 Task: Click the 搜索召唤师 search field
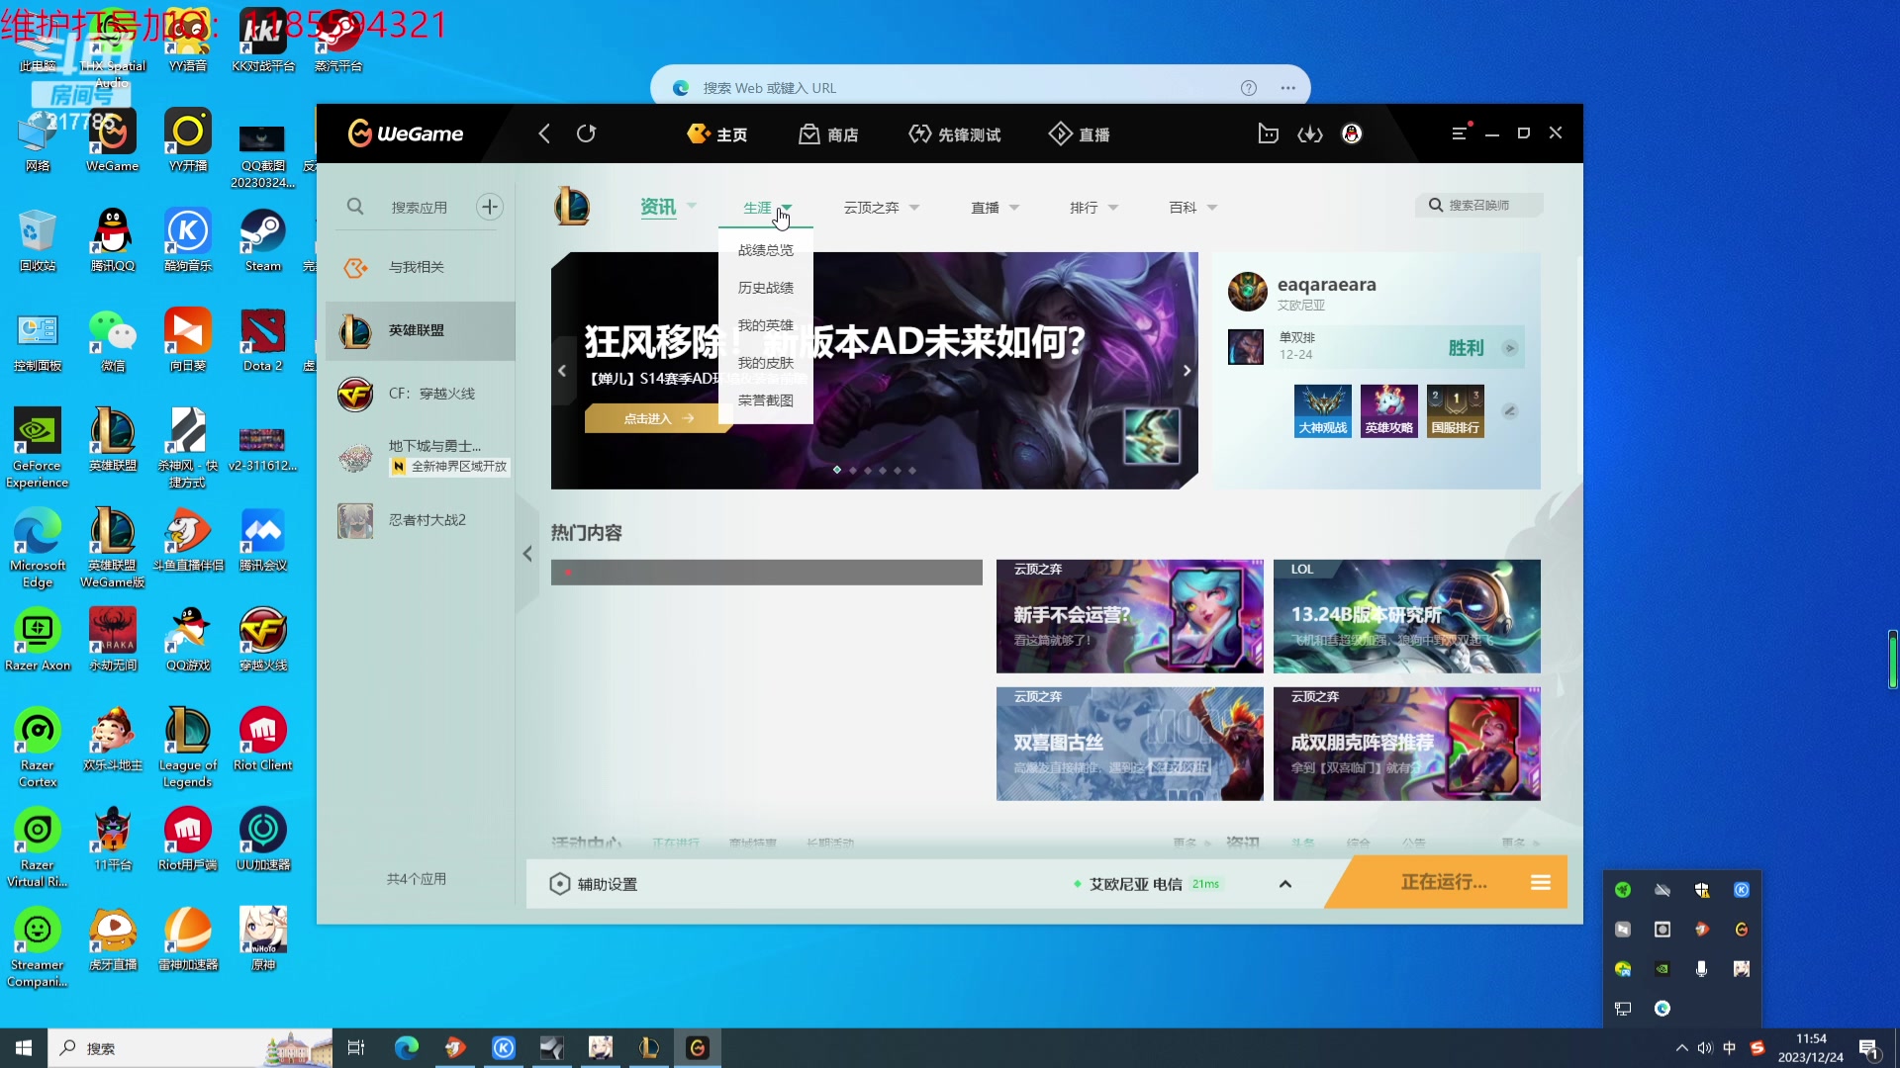tap(1479, 205)
